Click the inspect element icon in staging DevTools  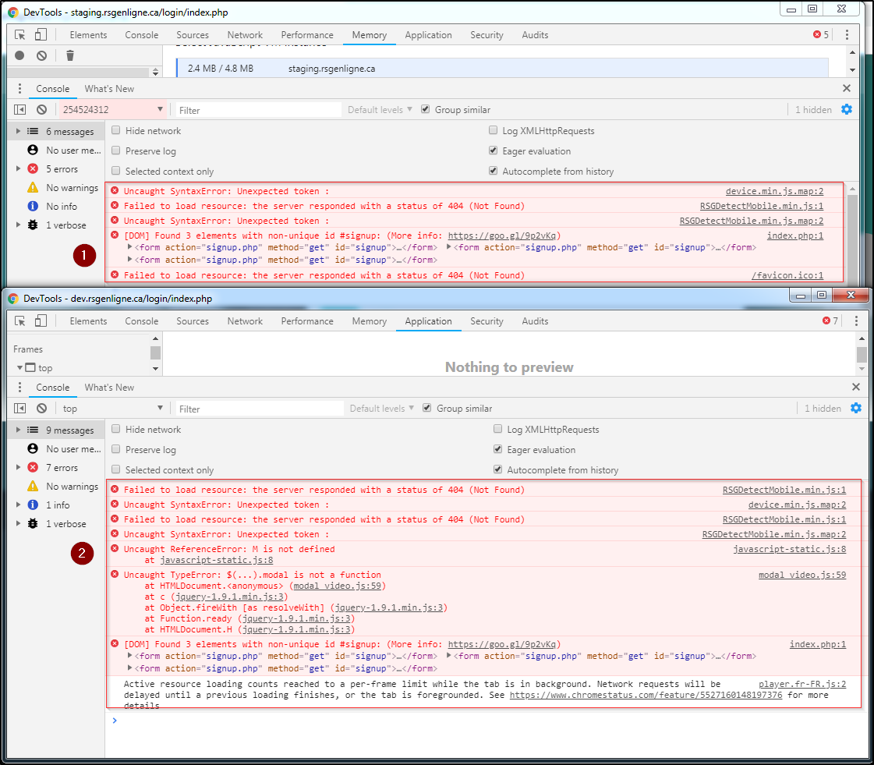coord(20,35)
